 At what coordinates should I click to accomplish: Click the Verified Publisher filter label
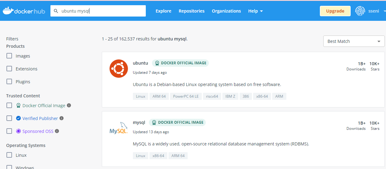[x=40, y=118]
